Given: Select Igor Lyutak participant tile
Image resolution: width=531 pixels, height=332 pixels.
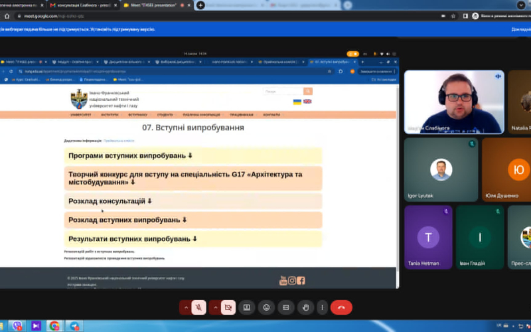Looking at the screenshot, I should (441, 169).
